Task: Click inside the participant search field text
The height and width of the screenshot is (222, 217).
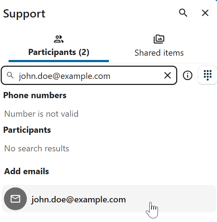Action: coord(64,76)
